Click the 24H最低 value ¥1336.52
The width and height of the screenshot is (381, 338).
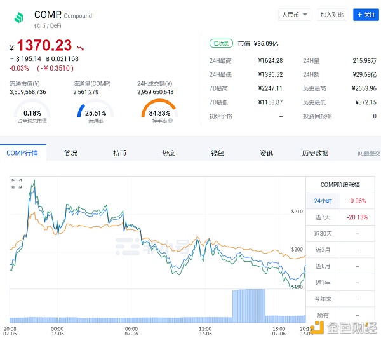(x=271, y=74)
